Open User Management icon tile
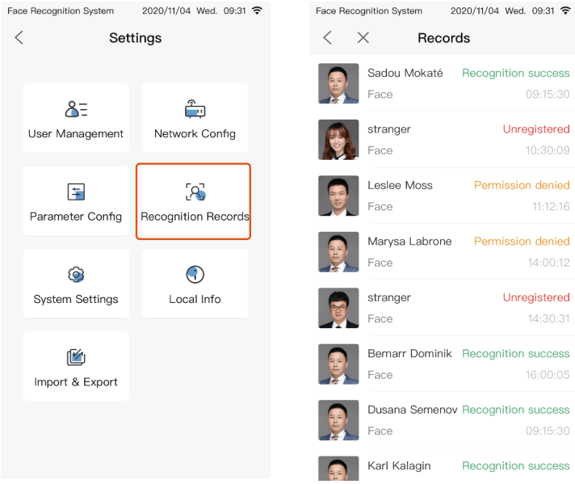This screenshot has height=484, width=575. point(76,110)
